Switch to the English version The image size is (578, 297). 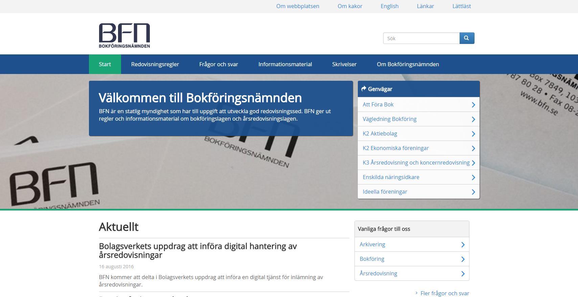click(390, 6)
